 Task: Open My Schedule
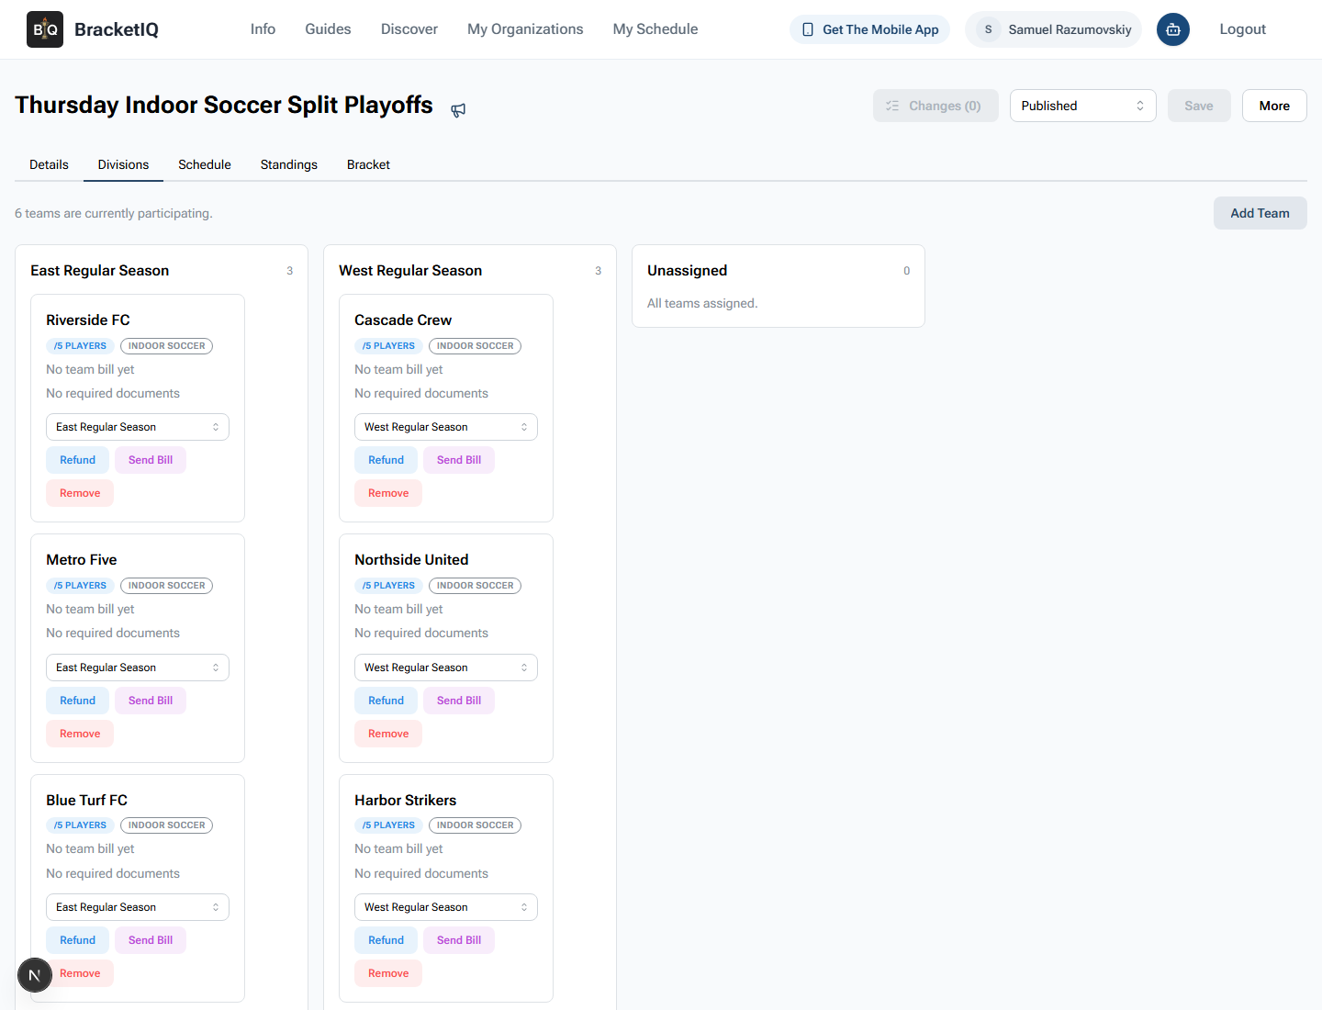[655, 29]
